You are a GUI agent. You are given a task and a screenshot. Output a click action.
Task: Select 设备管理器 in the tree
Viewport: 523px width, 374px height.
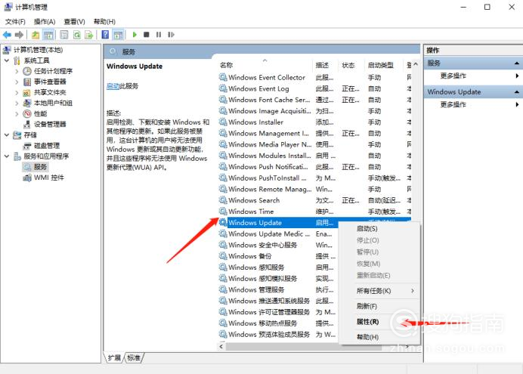tap(50, 125)
